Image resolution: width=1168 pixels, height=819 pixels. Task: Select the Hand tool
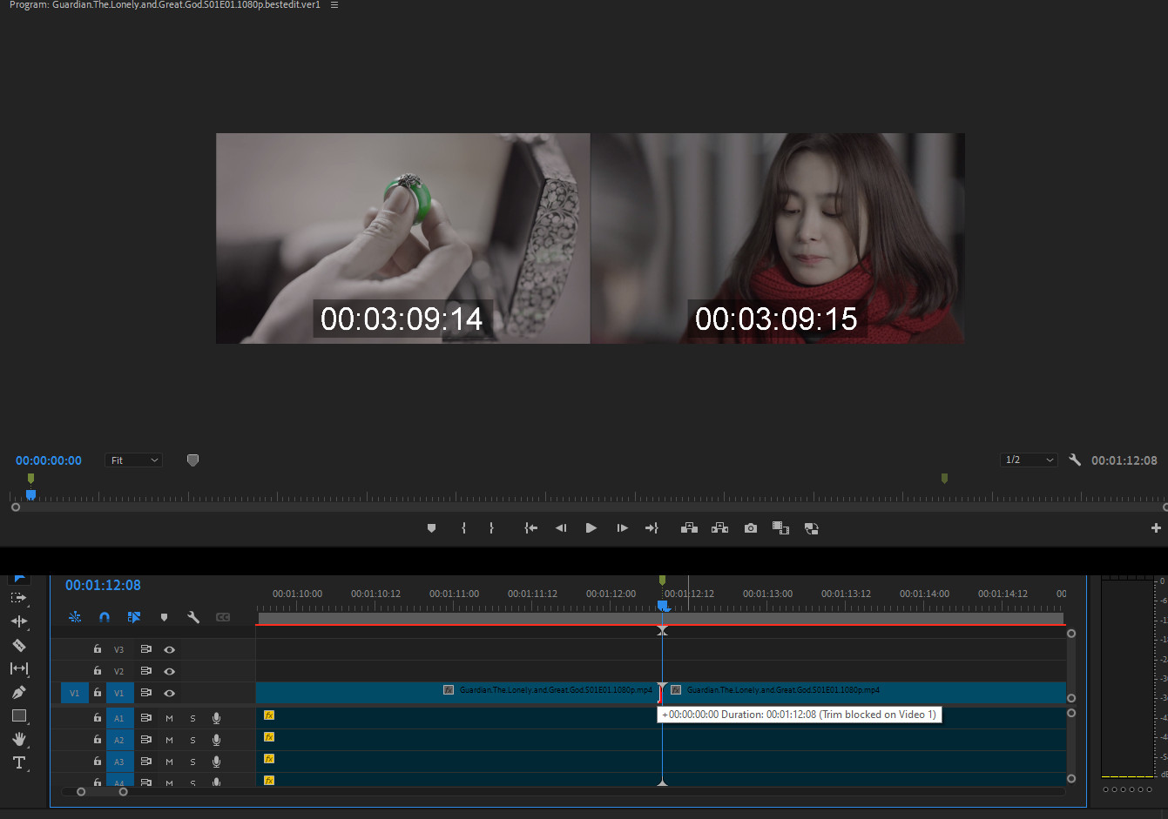[x=19, y=739]
